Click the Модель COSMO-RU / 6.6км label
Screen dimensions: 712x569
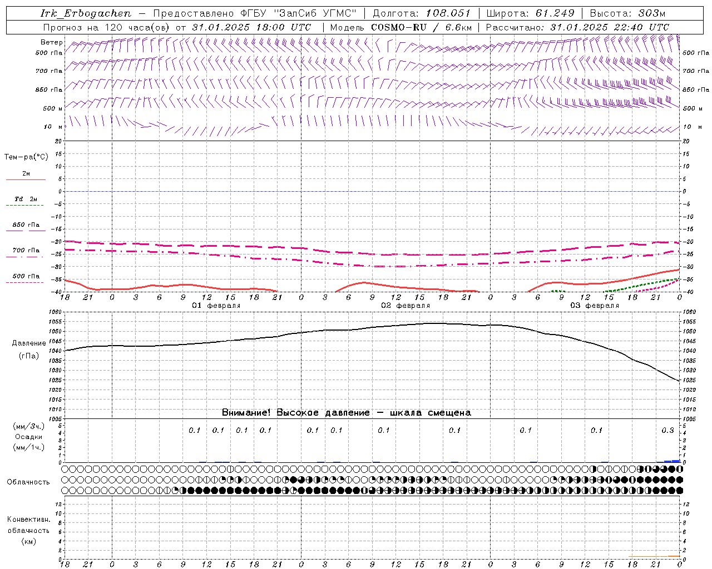(400, 27)
